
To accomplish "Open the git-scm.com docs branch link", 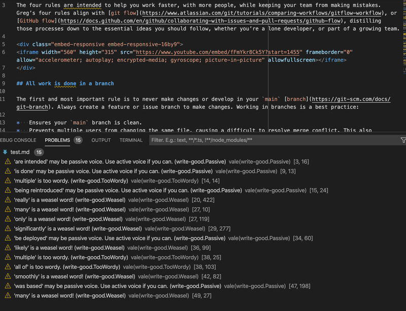I will [350, 99].
